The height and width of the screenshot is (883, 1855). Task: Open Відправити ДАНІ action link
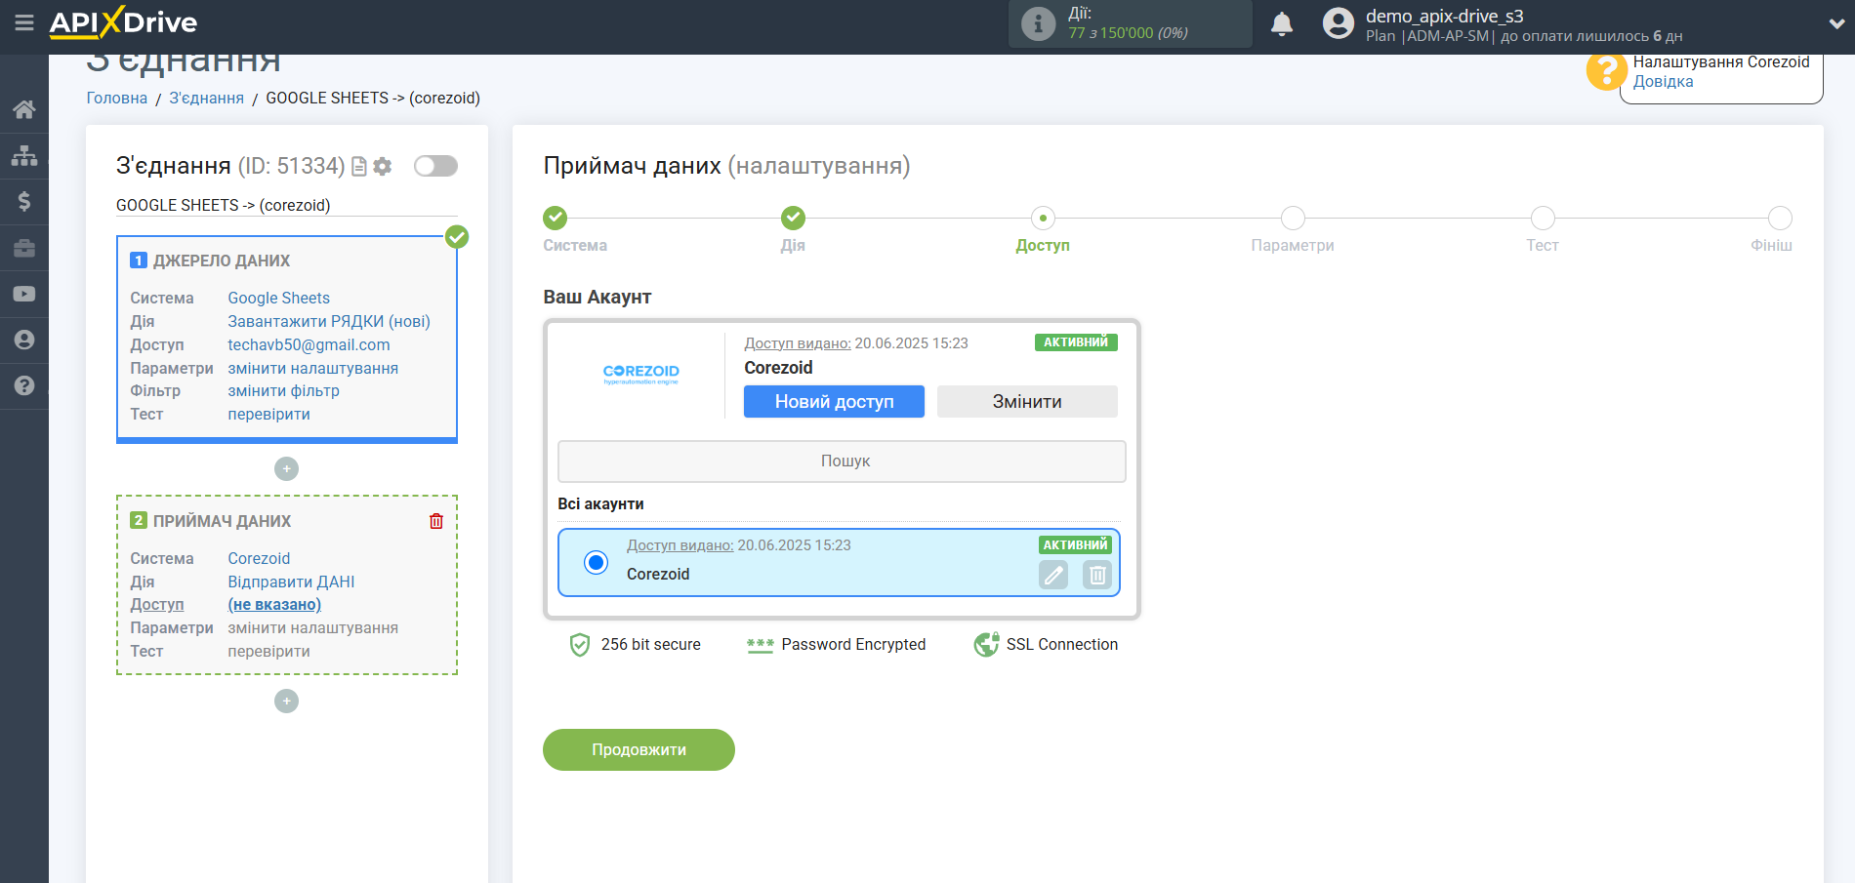pyautogui.click(x=291, y=582)
